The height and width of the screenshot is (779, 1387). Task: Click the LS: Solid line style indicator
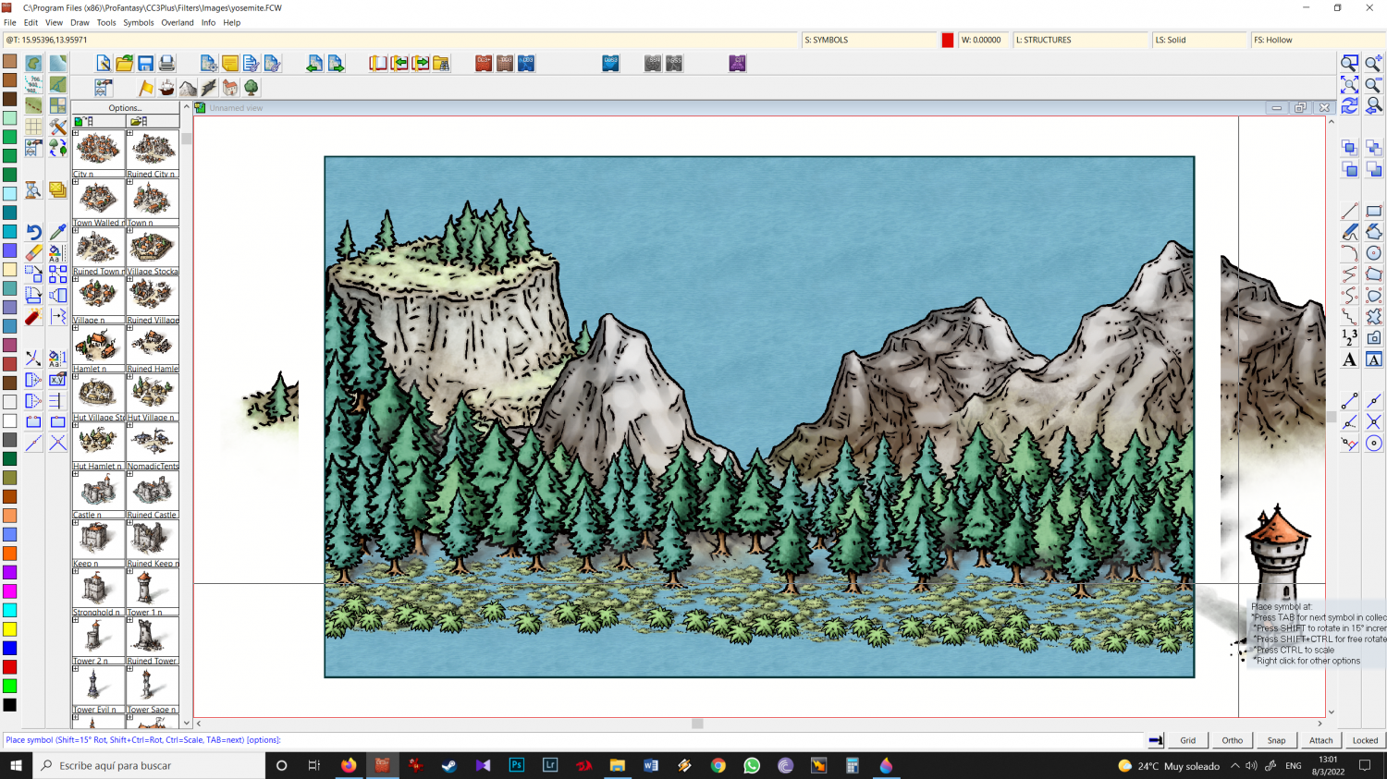[x=1199, y=40]
